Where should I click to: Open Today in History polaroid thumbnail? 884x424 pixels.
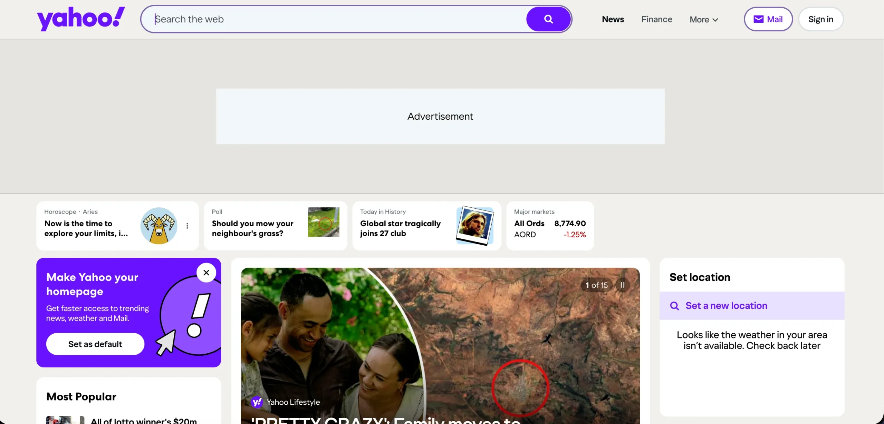(x=475, y=226)
